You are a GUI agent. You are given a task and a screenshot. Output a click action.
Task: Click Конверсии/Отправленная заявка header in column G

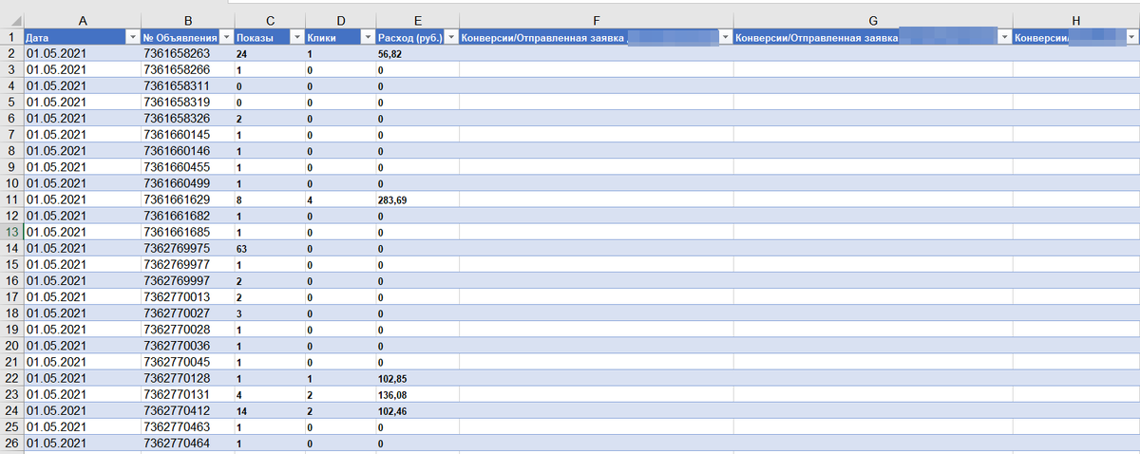click(x=818, y=38)
